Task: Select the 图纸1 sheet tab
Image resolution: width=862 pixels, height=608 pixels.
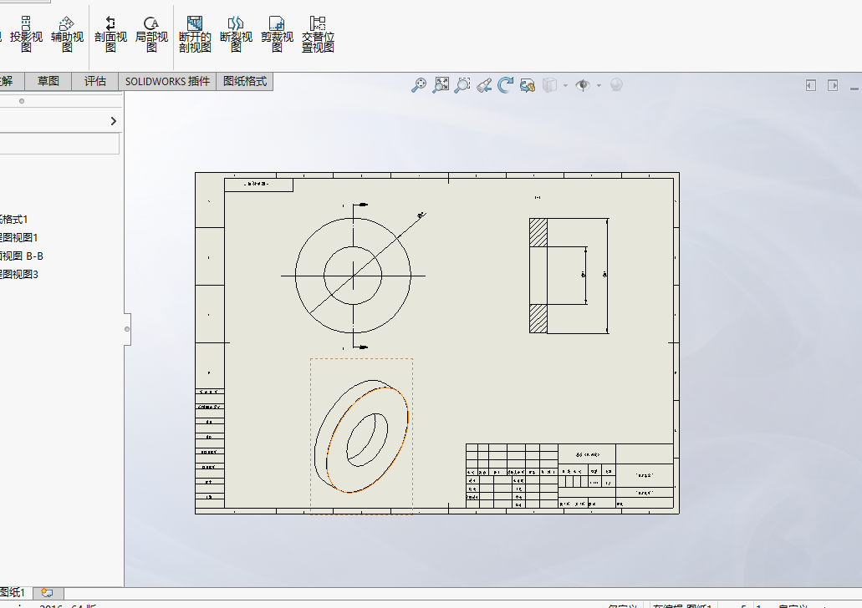Action: point(13,592)
